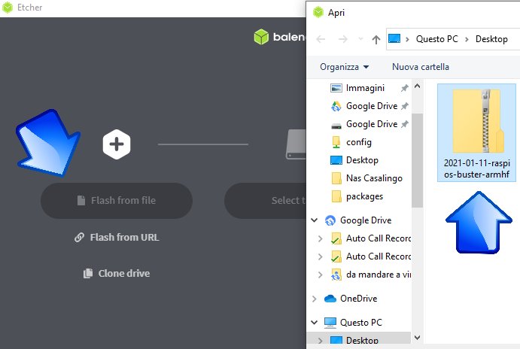The height and width of the screenshot is (349, 520).
Task: Click the balena logo icon
Action: click(x=261, y=38)
